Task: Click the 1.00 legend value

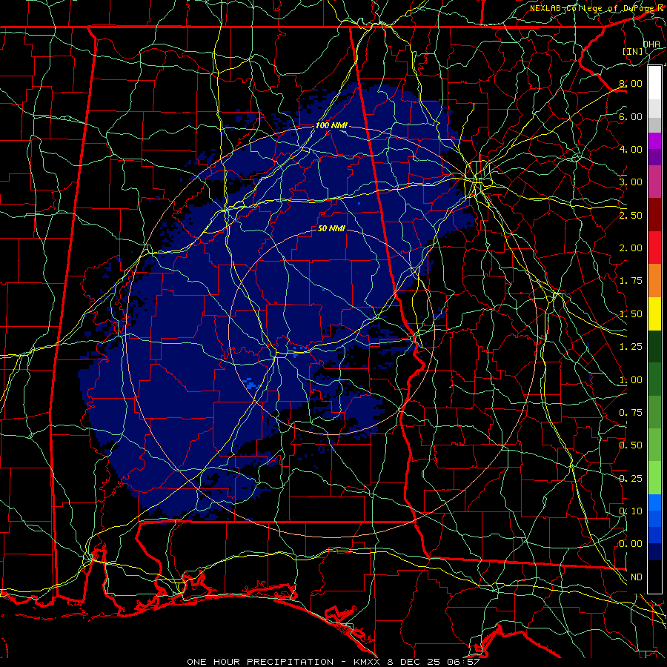Action: point(631,380)
